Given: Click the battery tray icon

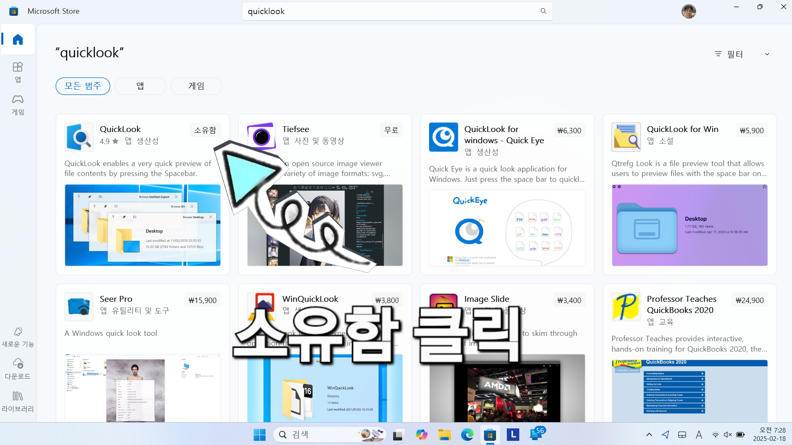Looking at the screenshot, I should point(741,435).
